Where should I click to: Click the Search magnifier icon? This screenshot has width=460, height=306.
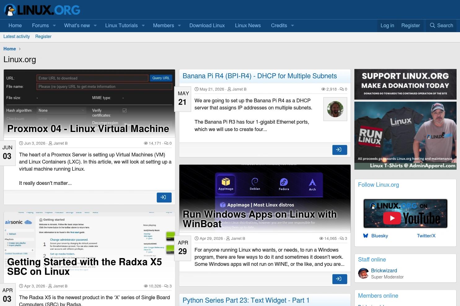pos(432,25)
